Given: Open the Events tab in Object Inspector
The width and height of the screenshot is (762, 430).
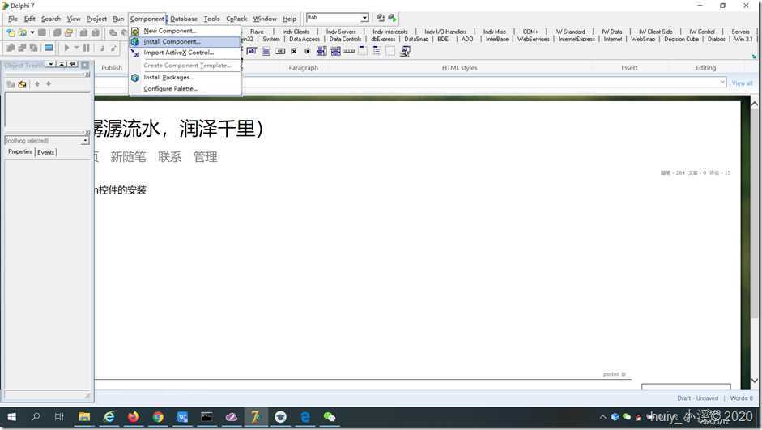Looking at the screenshot, I should [45, 152].
